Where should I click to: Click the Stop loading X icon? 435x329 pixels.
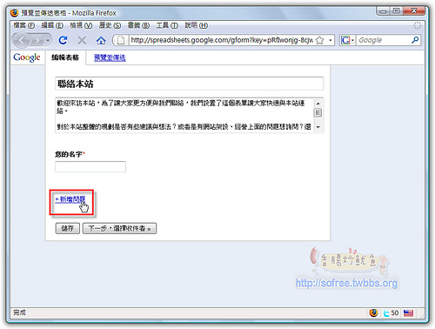(82, 40)
